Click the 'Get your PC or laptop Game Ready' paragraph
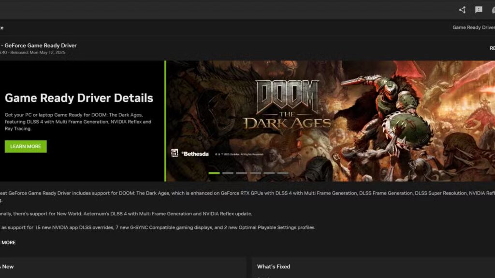Viewport: 495px width, 278px height. [78, 122]
